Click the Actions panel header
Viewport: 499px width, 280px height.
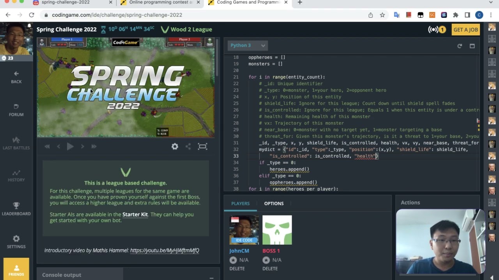coord(411,203)
